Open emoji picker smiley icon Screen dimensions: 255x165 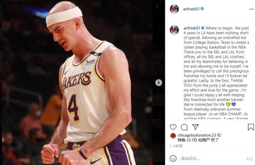pyautogui.click(x=173, y=158)
